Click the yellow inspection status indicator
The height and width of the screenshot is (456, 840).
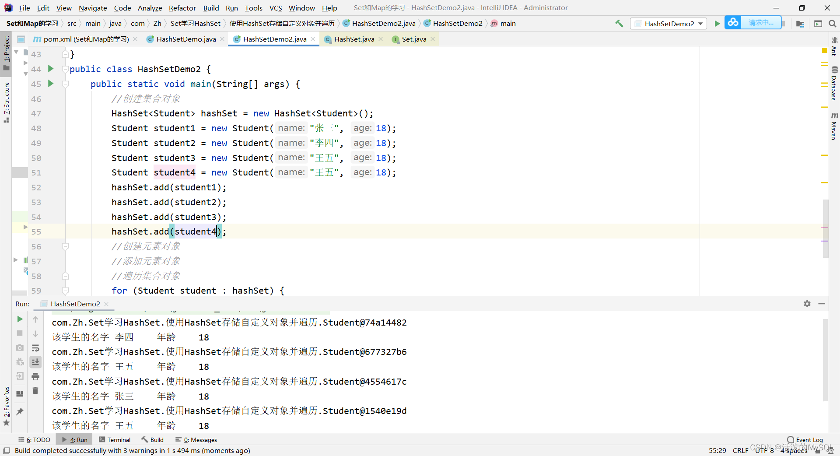(824, 51)
